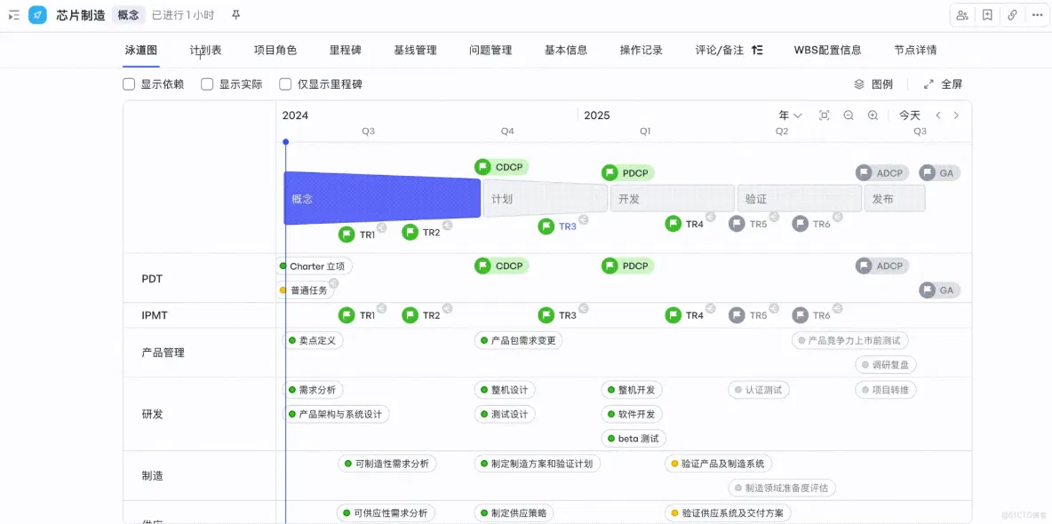This screenshot has width=1052, height=524.
Task: Click the right chevron next to 今天
Action: pos(956,115)
